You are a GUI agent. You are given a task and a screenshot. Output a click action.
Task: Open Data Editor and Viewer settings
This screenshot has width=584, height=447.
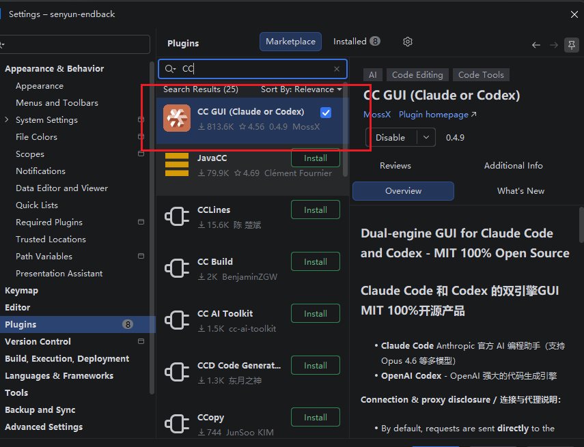[62, 188]
